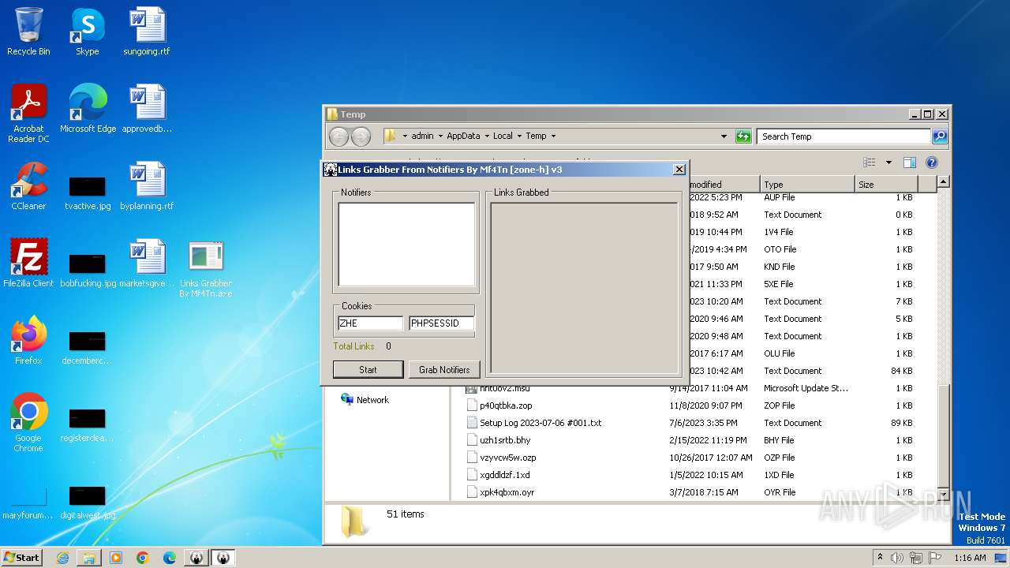
Task: Open media player taskbar icon
Action: [116, 558]
